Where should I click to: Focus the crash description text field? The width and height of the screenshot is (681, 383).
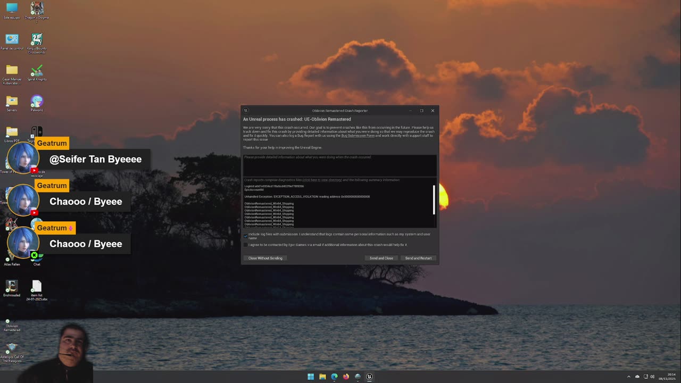tap(340, 165)
